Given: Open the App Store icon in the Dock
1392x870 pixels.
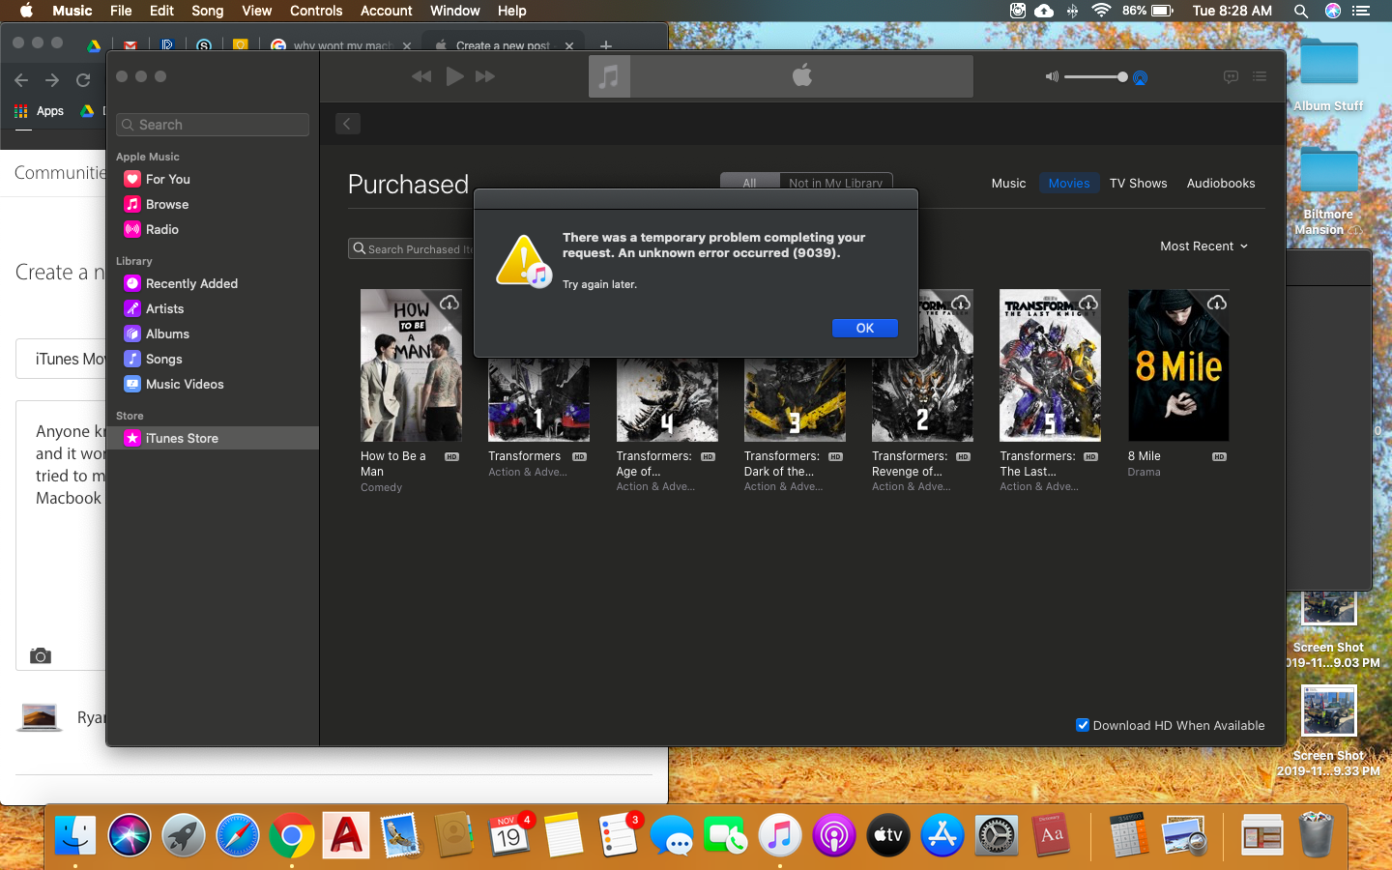Looking at the screenshot, I should point(942,835).
